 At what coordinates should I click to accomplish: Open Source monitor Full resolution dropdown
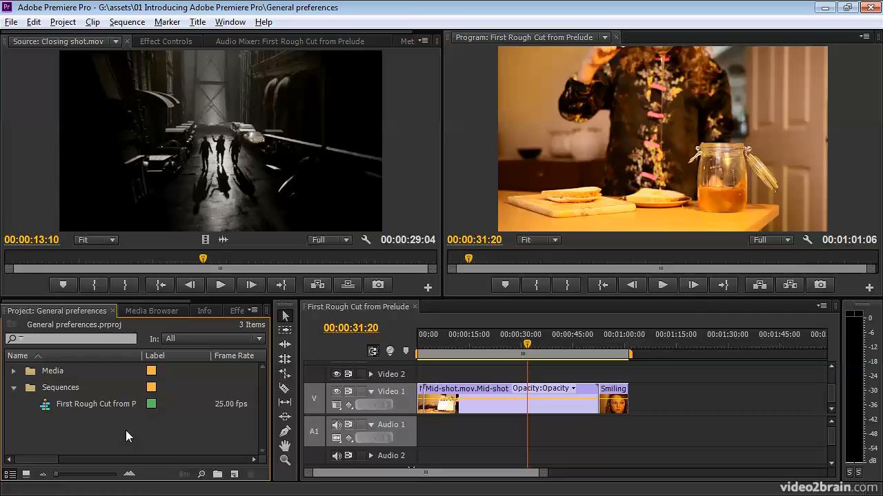pyautogui.click(x=330, y=240)
